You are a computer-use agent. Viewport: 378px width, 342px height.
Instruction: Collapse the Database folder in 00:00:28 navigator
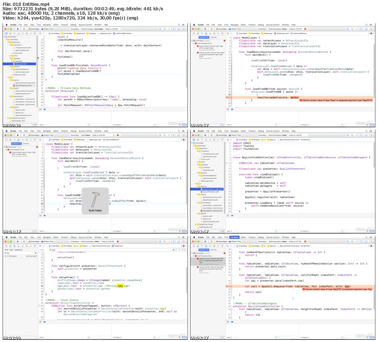(10, 58)
